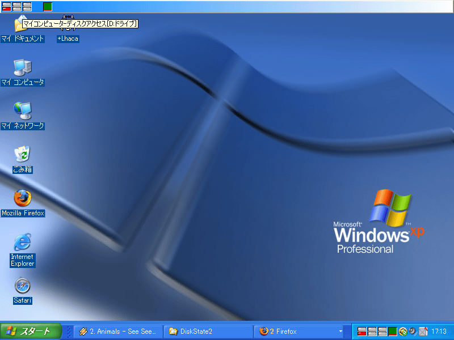The image size is (454, 340).
Task: Select the Internet Explorer desktop icon
Action: point(22,250)
